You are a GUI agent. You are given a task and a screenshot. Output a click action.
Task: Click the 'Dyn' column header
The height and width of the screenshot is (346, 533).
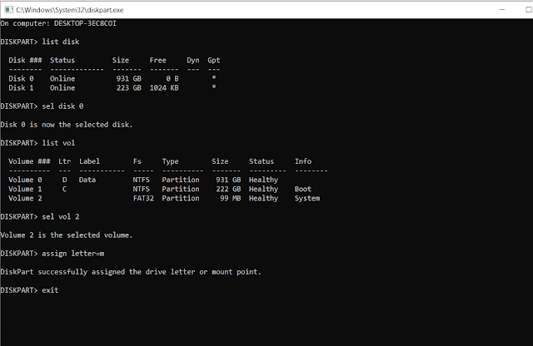click(192, 60)
